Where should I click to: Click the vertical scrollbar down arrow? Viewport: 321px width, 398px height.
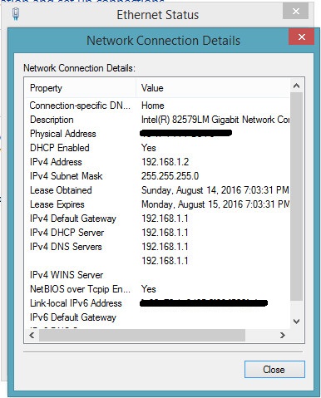296,322
